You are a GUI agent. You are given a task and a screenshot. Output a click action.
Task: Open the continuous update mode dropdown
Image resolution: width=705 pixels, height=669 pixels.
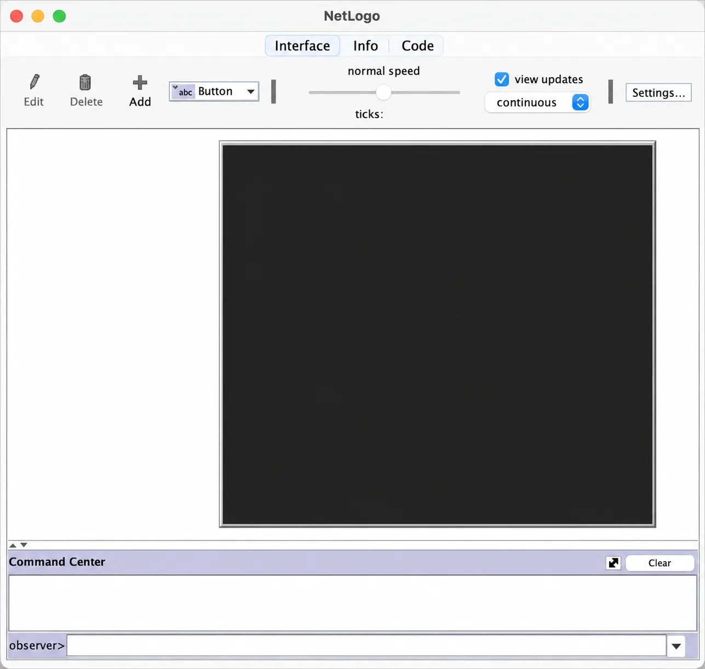tap(537, 102)
